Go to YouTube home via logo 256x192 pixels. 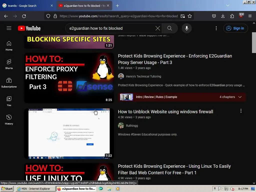(29, 28)
